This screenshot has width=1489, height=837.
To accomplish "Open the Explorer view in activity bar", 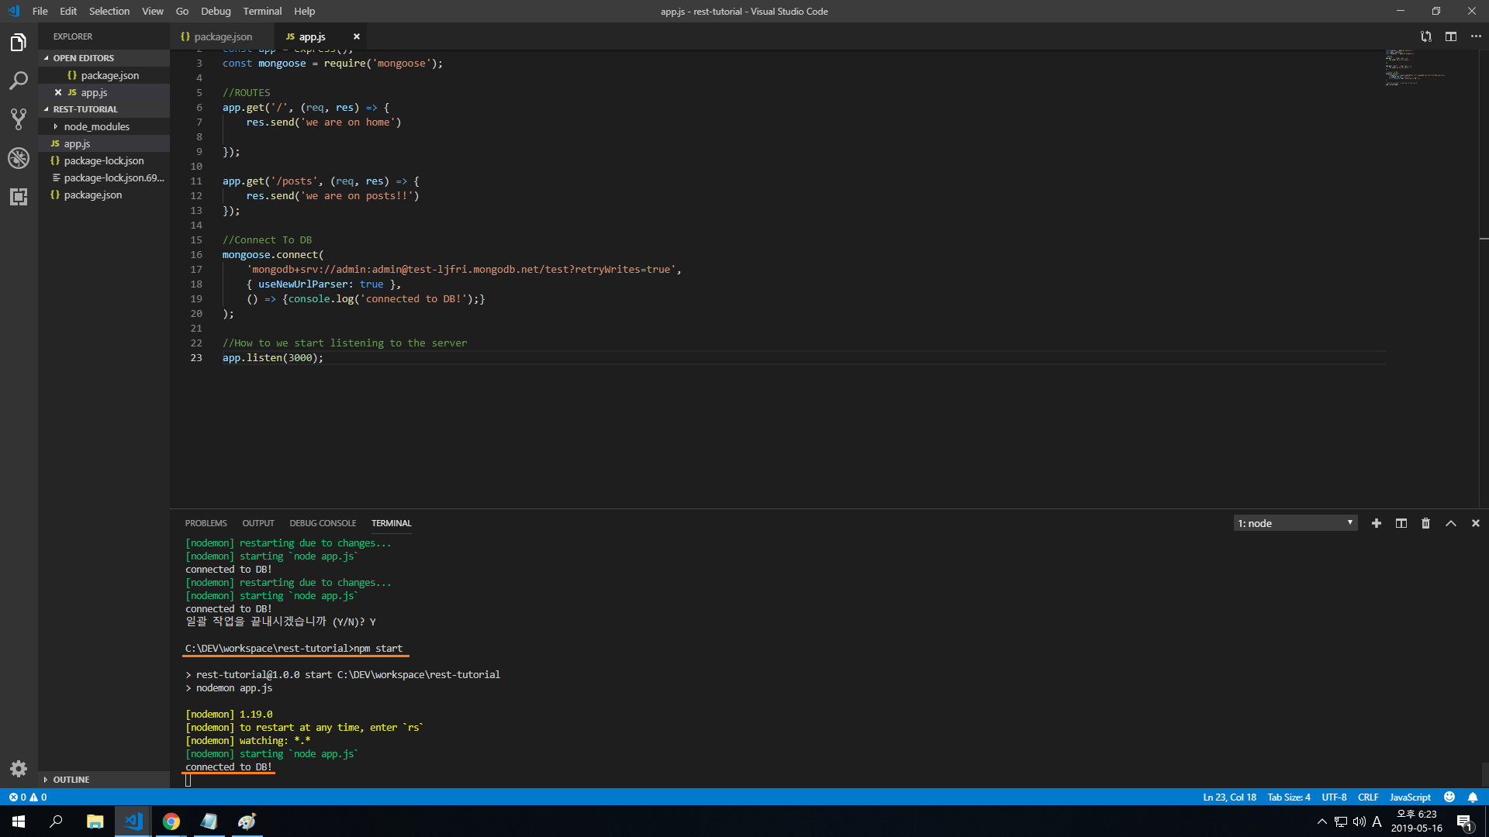I will pyautogui.click(x=19, y=42).
